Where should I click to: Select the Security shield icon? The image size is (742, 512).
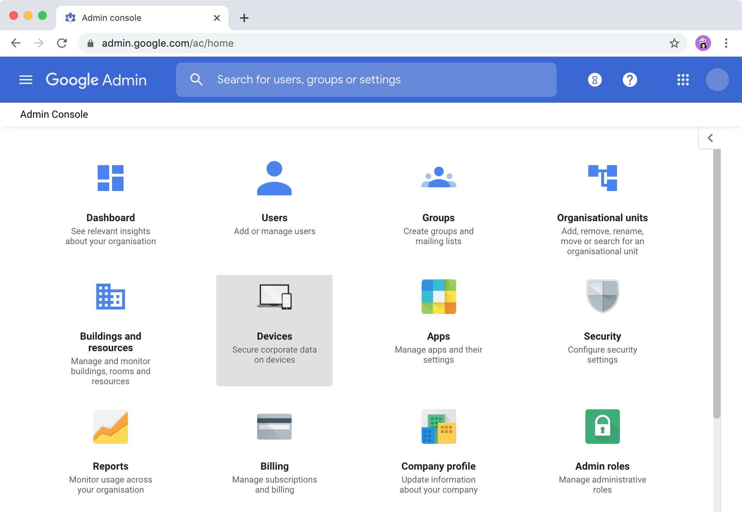[602, 297]
